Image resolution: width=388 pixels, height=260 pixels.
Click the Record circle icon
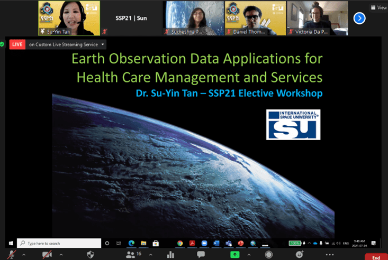(269, 254)
